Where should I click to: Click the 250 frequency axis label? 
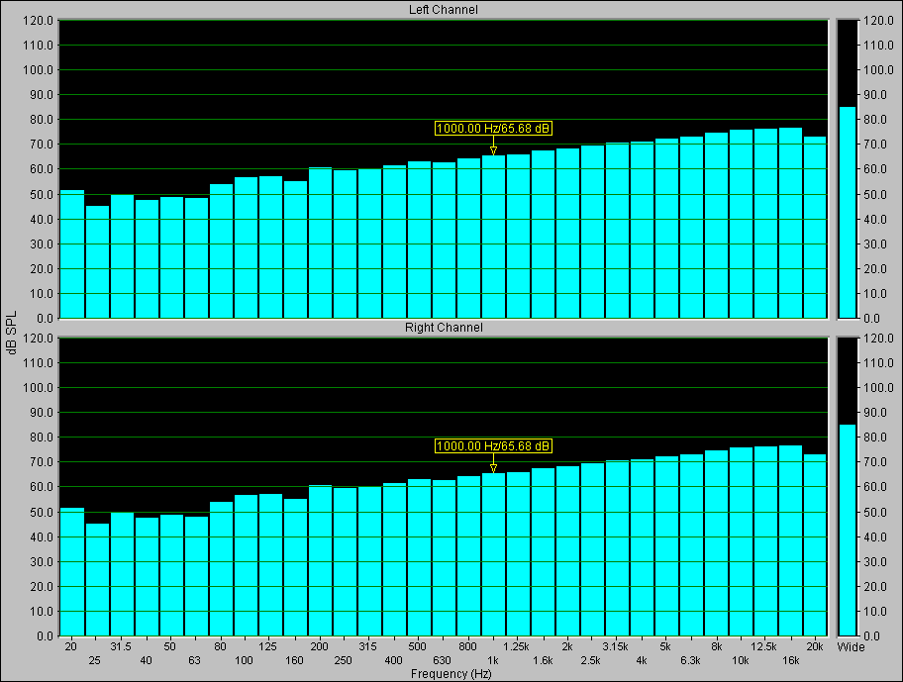click(x=343, y=660)
